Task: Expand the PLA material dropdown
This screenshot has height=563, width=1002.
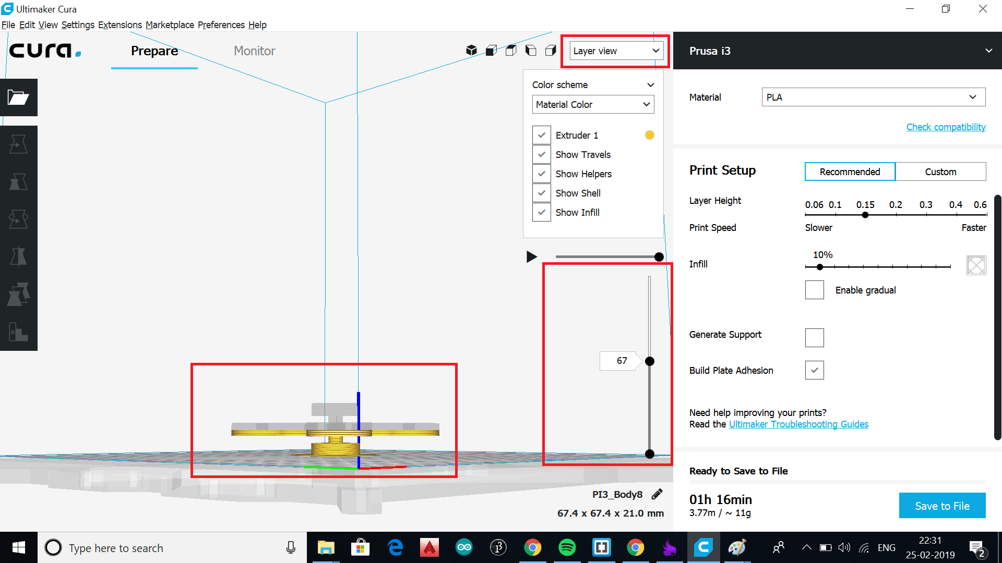Action: 873,97
